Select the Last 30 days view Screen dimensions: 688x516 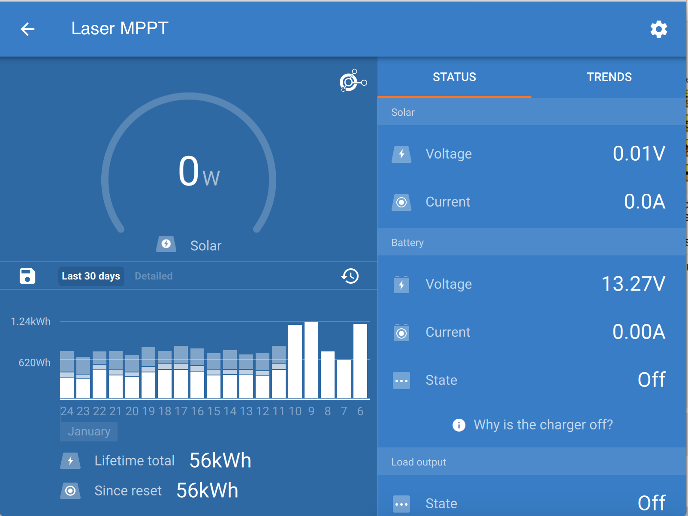91,276
